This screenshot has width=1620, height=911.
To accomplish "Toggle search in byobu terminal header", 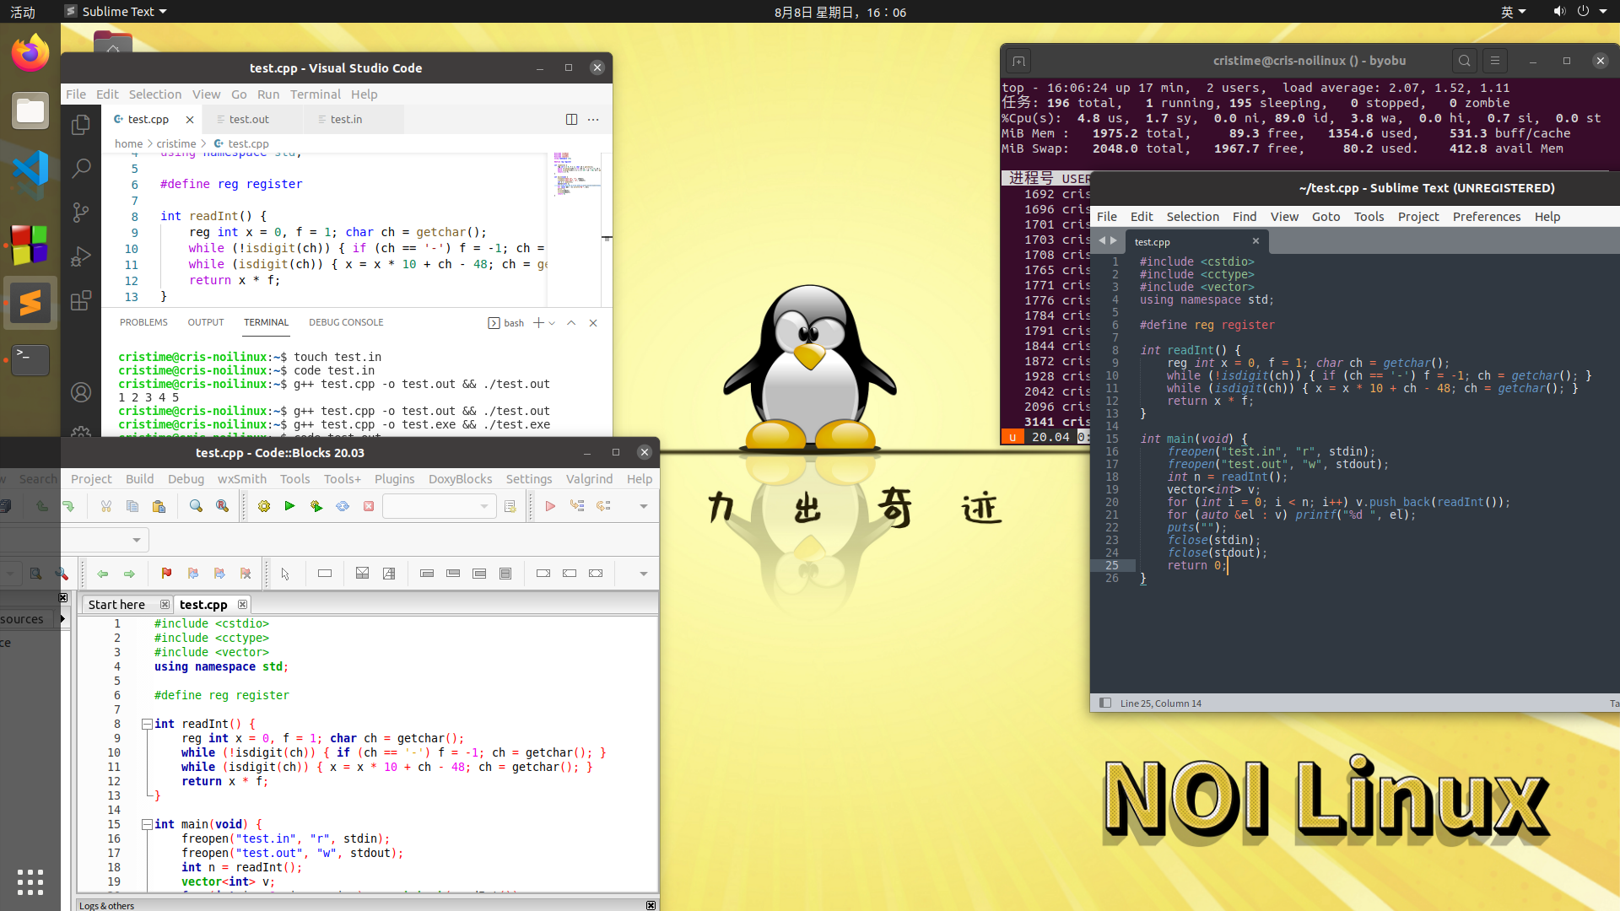I will pos(1465,61).
